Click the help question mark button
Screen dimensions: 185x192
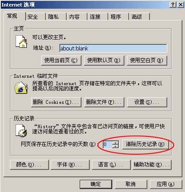click(173, 5)
